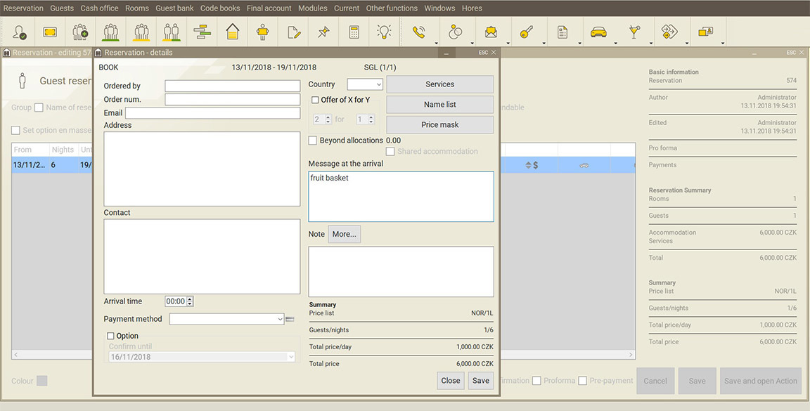Check the Option checkbox

[110, 336]
